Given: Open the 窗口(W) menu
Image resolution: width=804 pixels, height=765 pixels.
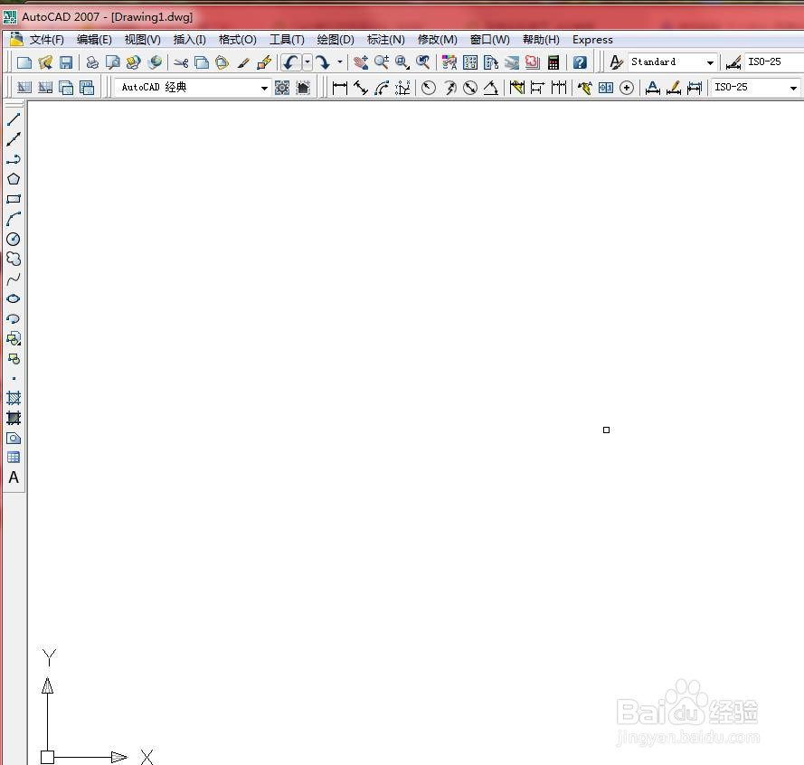Looking at the screenshot, I should click(489, 40).
